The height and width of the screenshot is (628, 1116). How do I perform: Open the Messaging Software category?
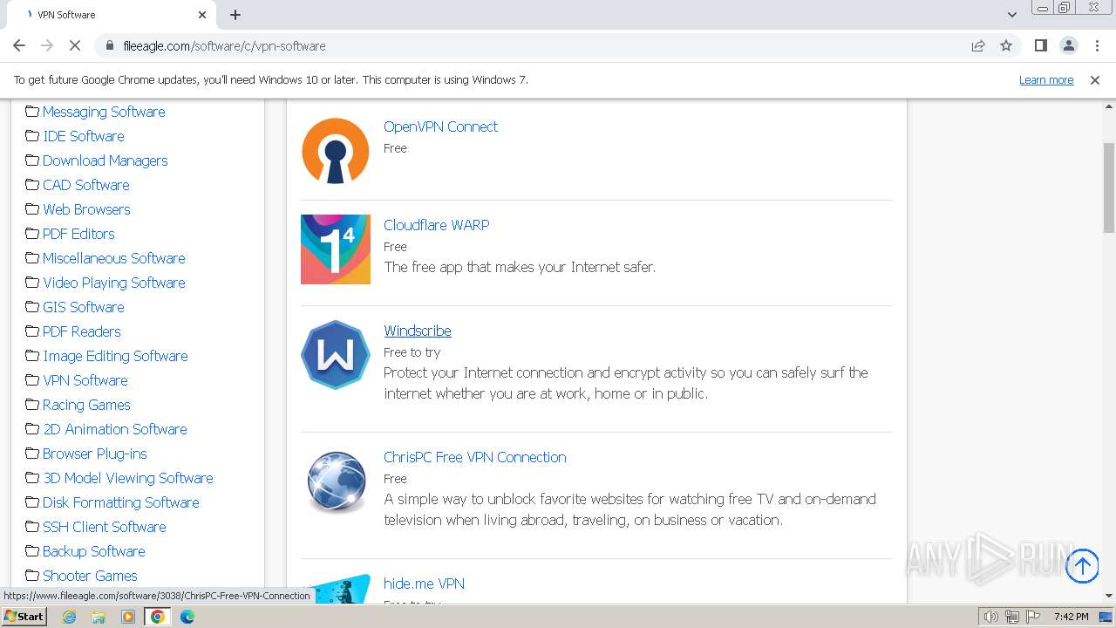coord(104,112)
